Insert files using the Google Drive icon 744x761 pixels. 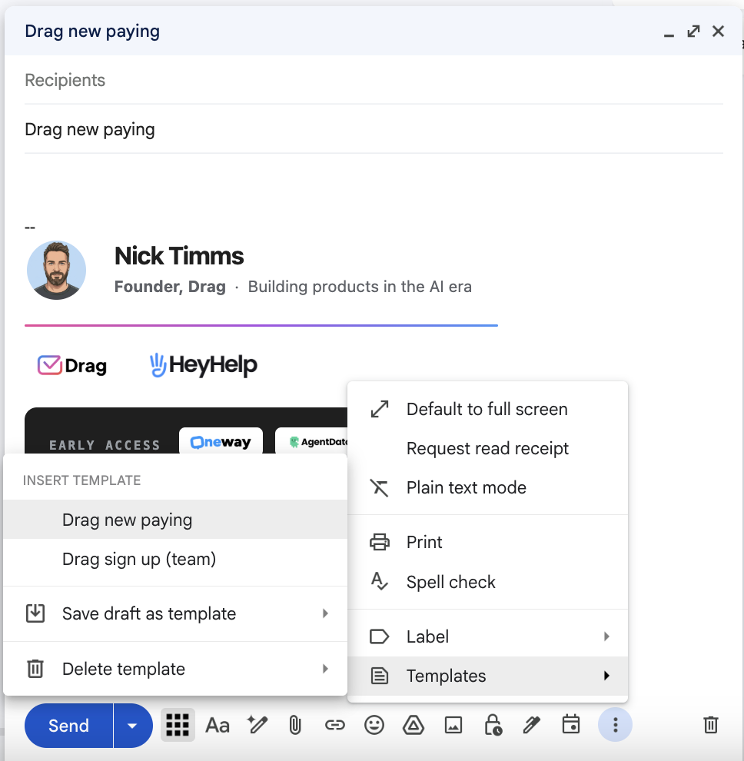tap(414, 725)
